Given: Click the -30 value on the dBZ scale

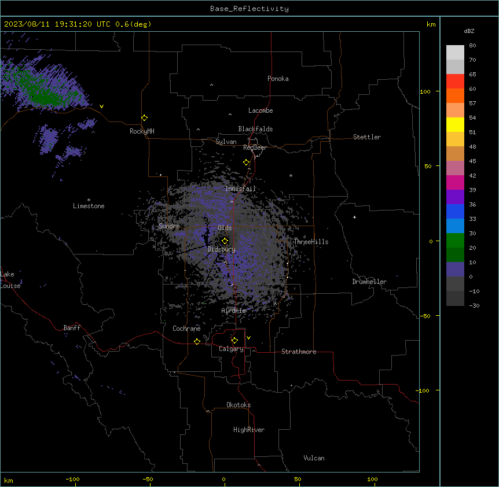Looking at the screenshot, I should coord(474,305).
